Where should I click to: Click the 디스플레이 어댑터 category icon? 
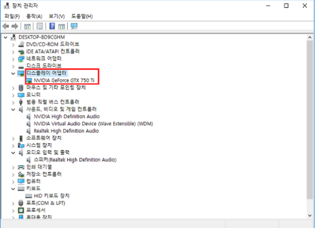click(x=21, y=73)
